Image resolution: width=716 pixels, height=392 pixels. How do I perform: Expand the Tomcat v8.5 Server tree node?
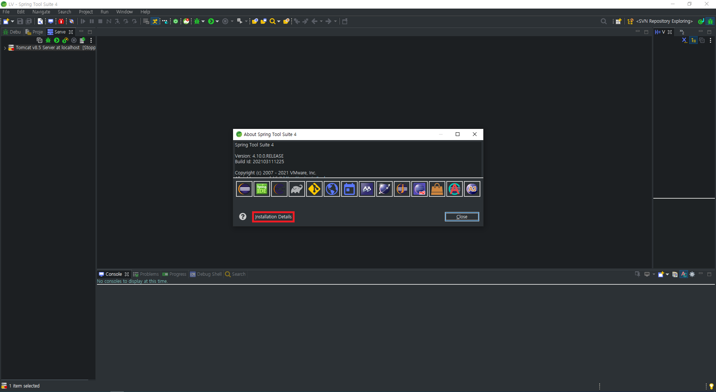tap(5, 48)
